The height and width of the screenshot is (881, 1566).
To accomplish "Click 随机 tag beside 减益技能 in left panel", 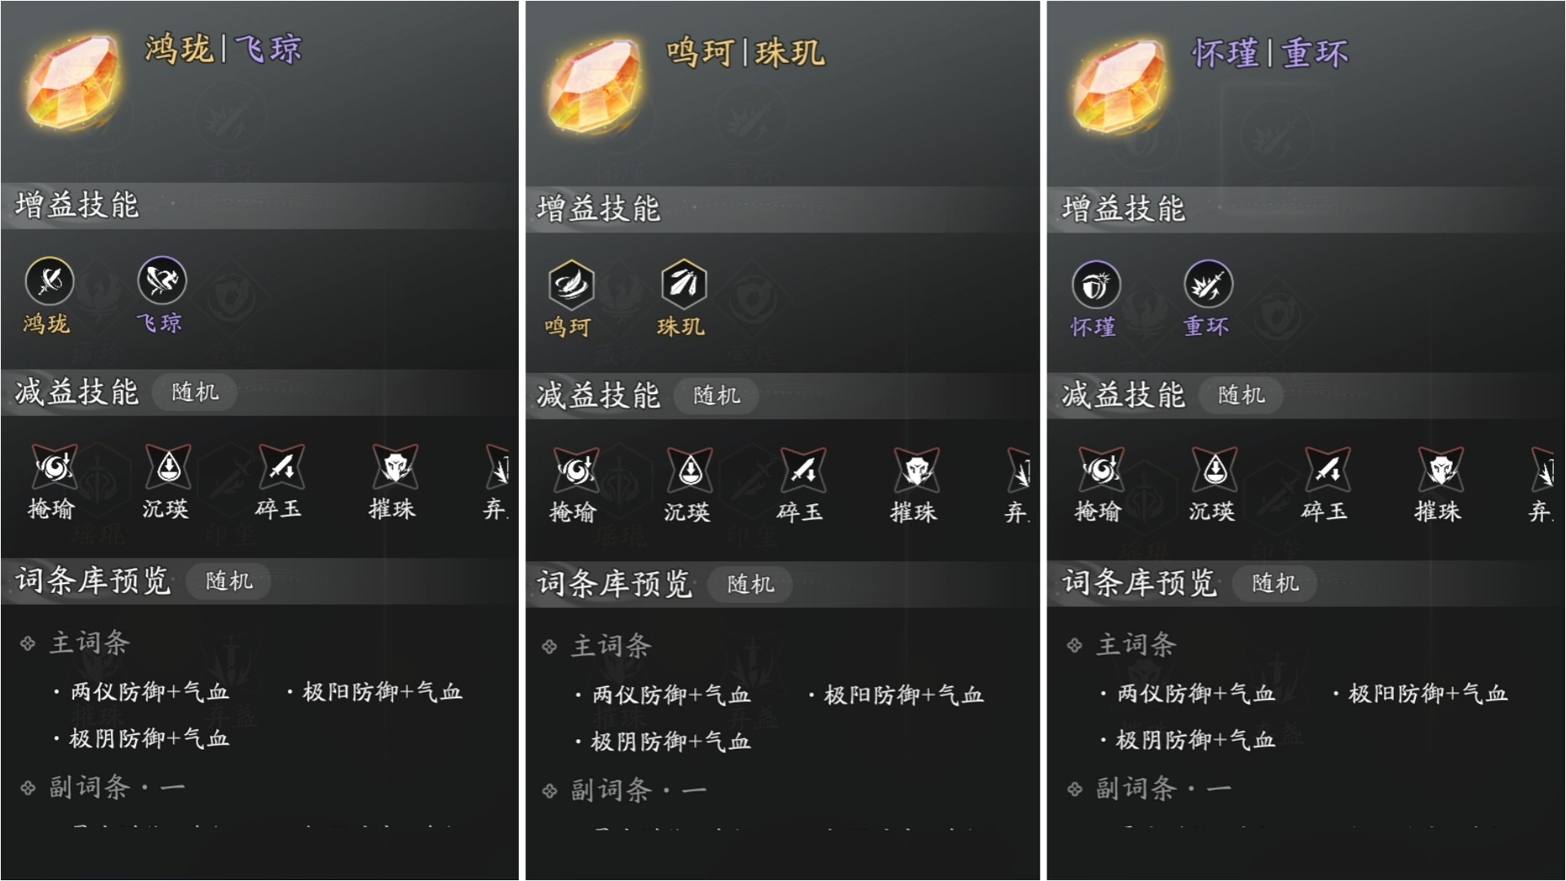I will [195, 392].
